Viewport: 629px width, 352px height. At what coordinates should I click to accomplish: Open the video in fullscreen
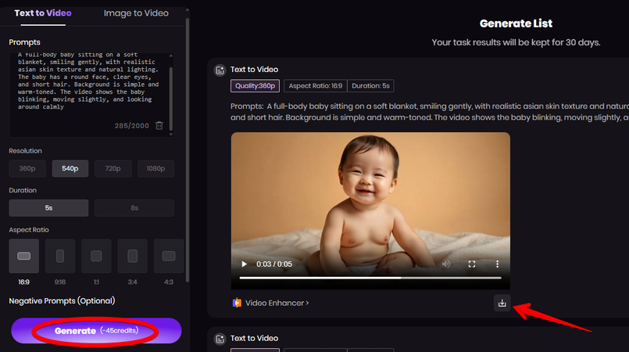(472, 264)
